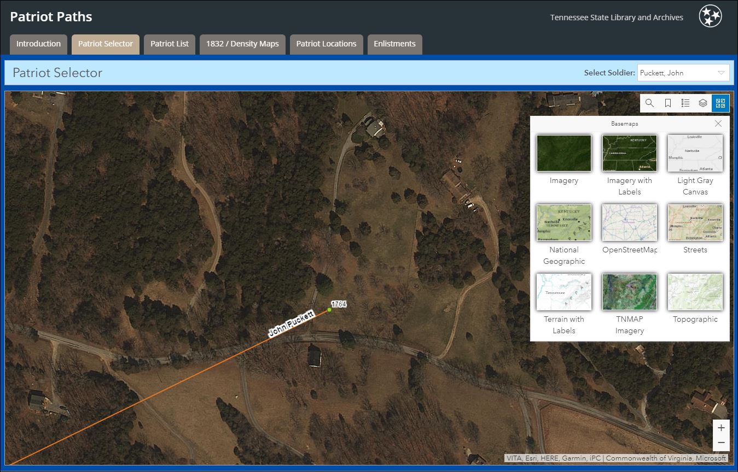Expand the Select Soldier dropdown

click(x=683, y=73)
